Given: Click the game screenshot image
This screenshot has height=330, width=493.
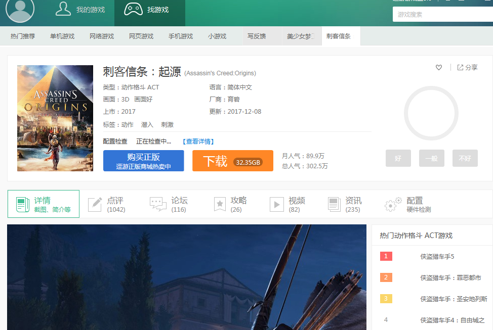Looking at the screenshot, I should (x=187, y=277).
